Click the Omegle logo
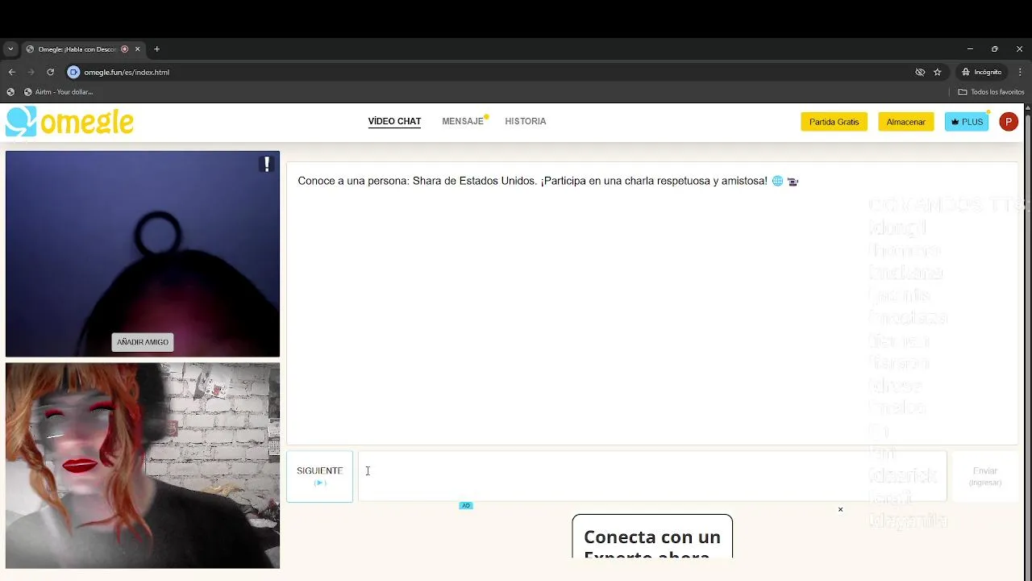The image size is (1032, 581). 69,122
